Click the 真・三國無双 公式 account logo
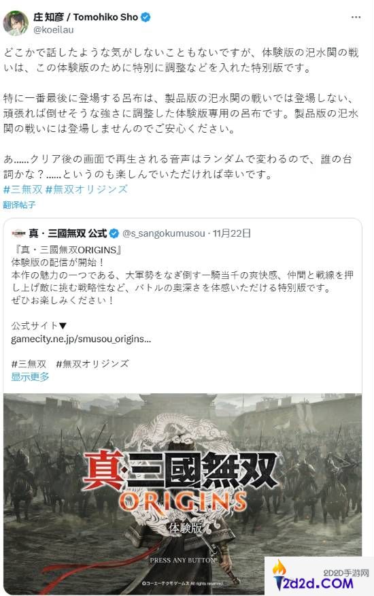The width and height of the screenshot is (374, 596). click(18, 233)
